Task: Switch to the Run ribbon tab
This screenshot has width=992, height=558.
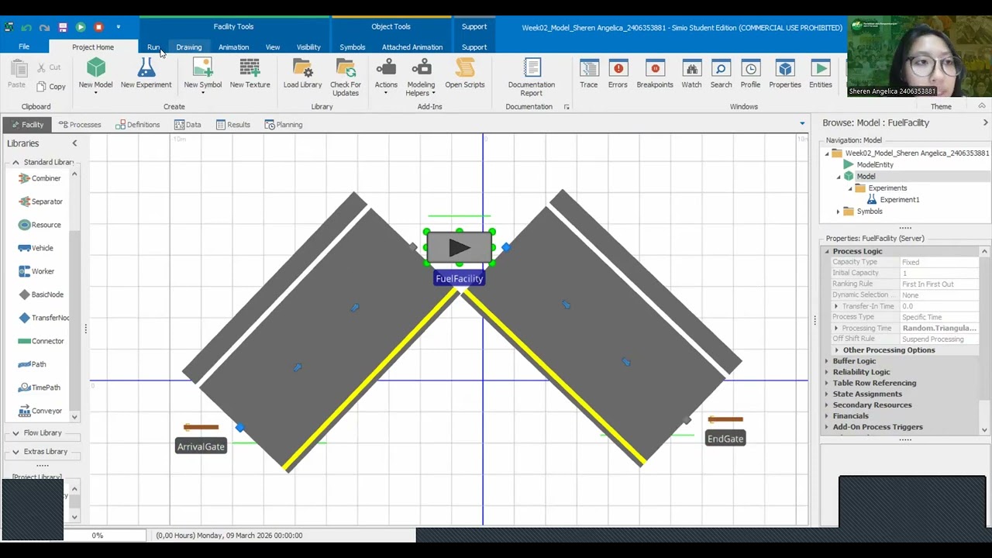Action: (153, 47)
